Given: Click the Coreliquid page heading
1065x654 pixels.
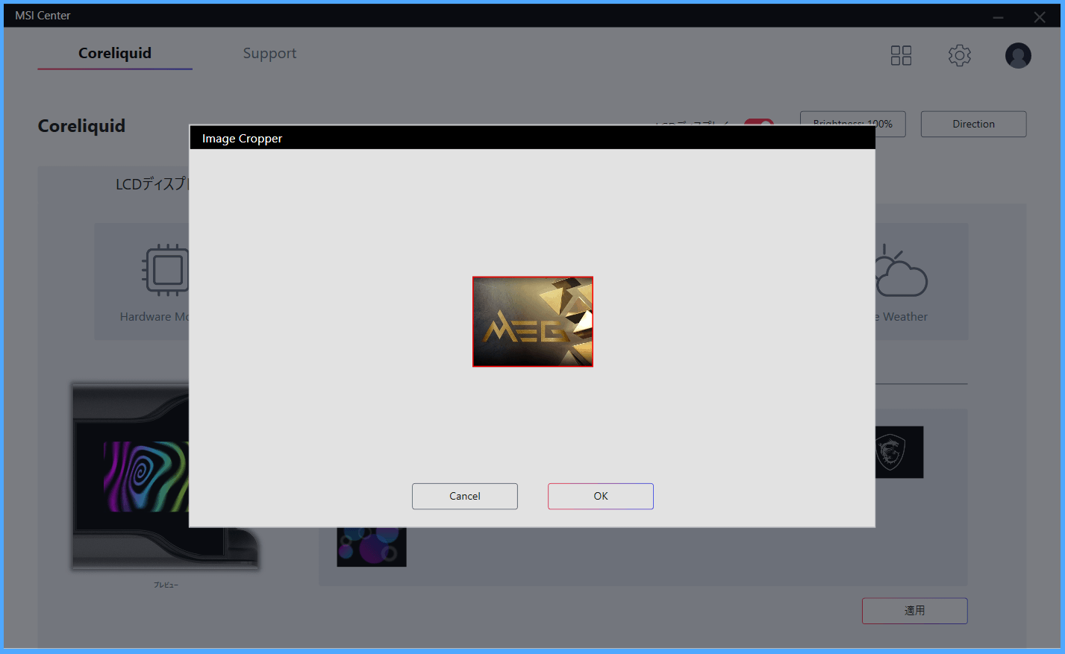Looking at the screenshot, I should pos(81,126).
